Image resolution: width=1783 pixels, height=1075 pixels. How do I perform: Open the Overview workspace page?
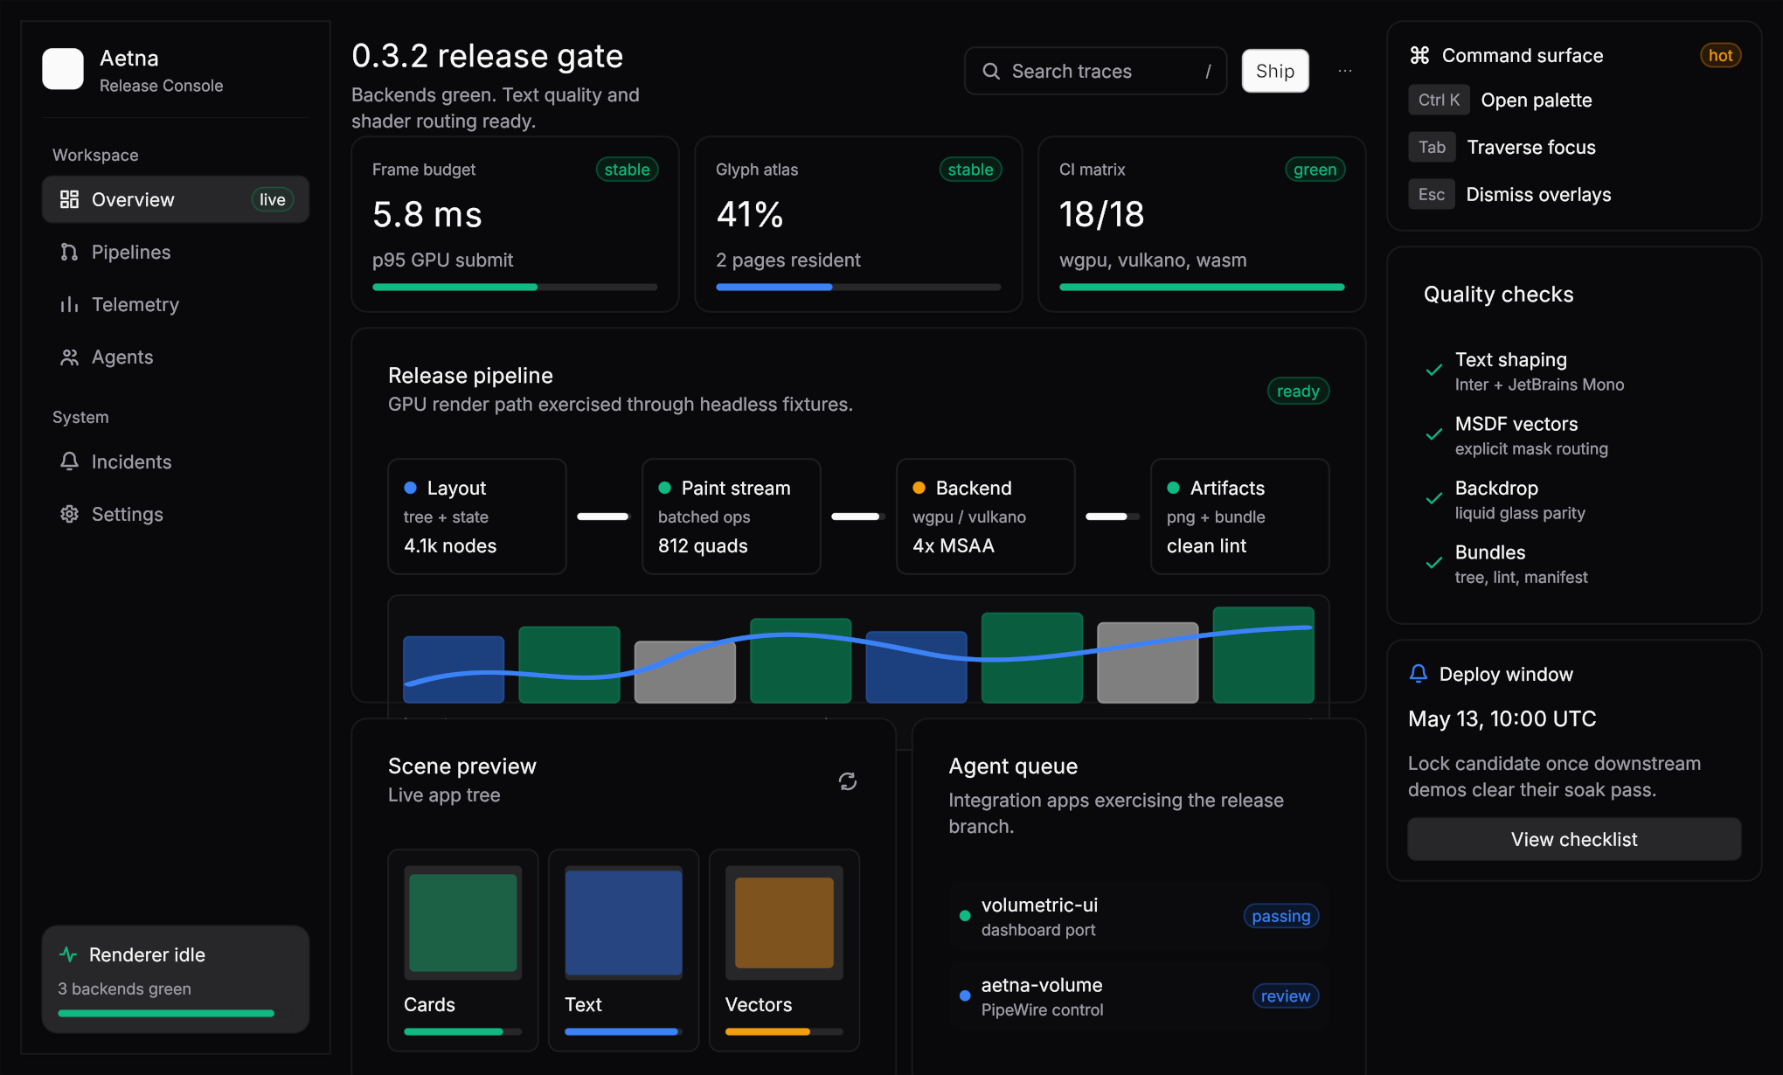(176, 199)
